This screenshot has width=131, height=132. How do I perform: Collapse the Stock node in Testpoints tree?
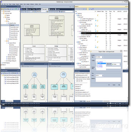(x=77, y=42)
